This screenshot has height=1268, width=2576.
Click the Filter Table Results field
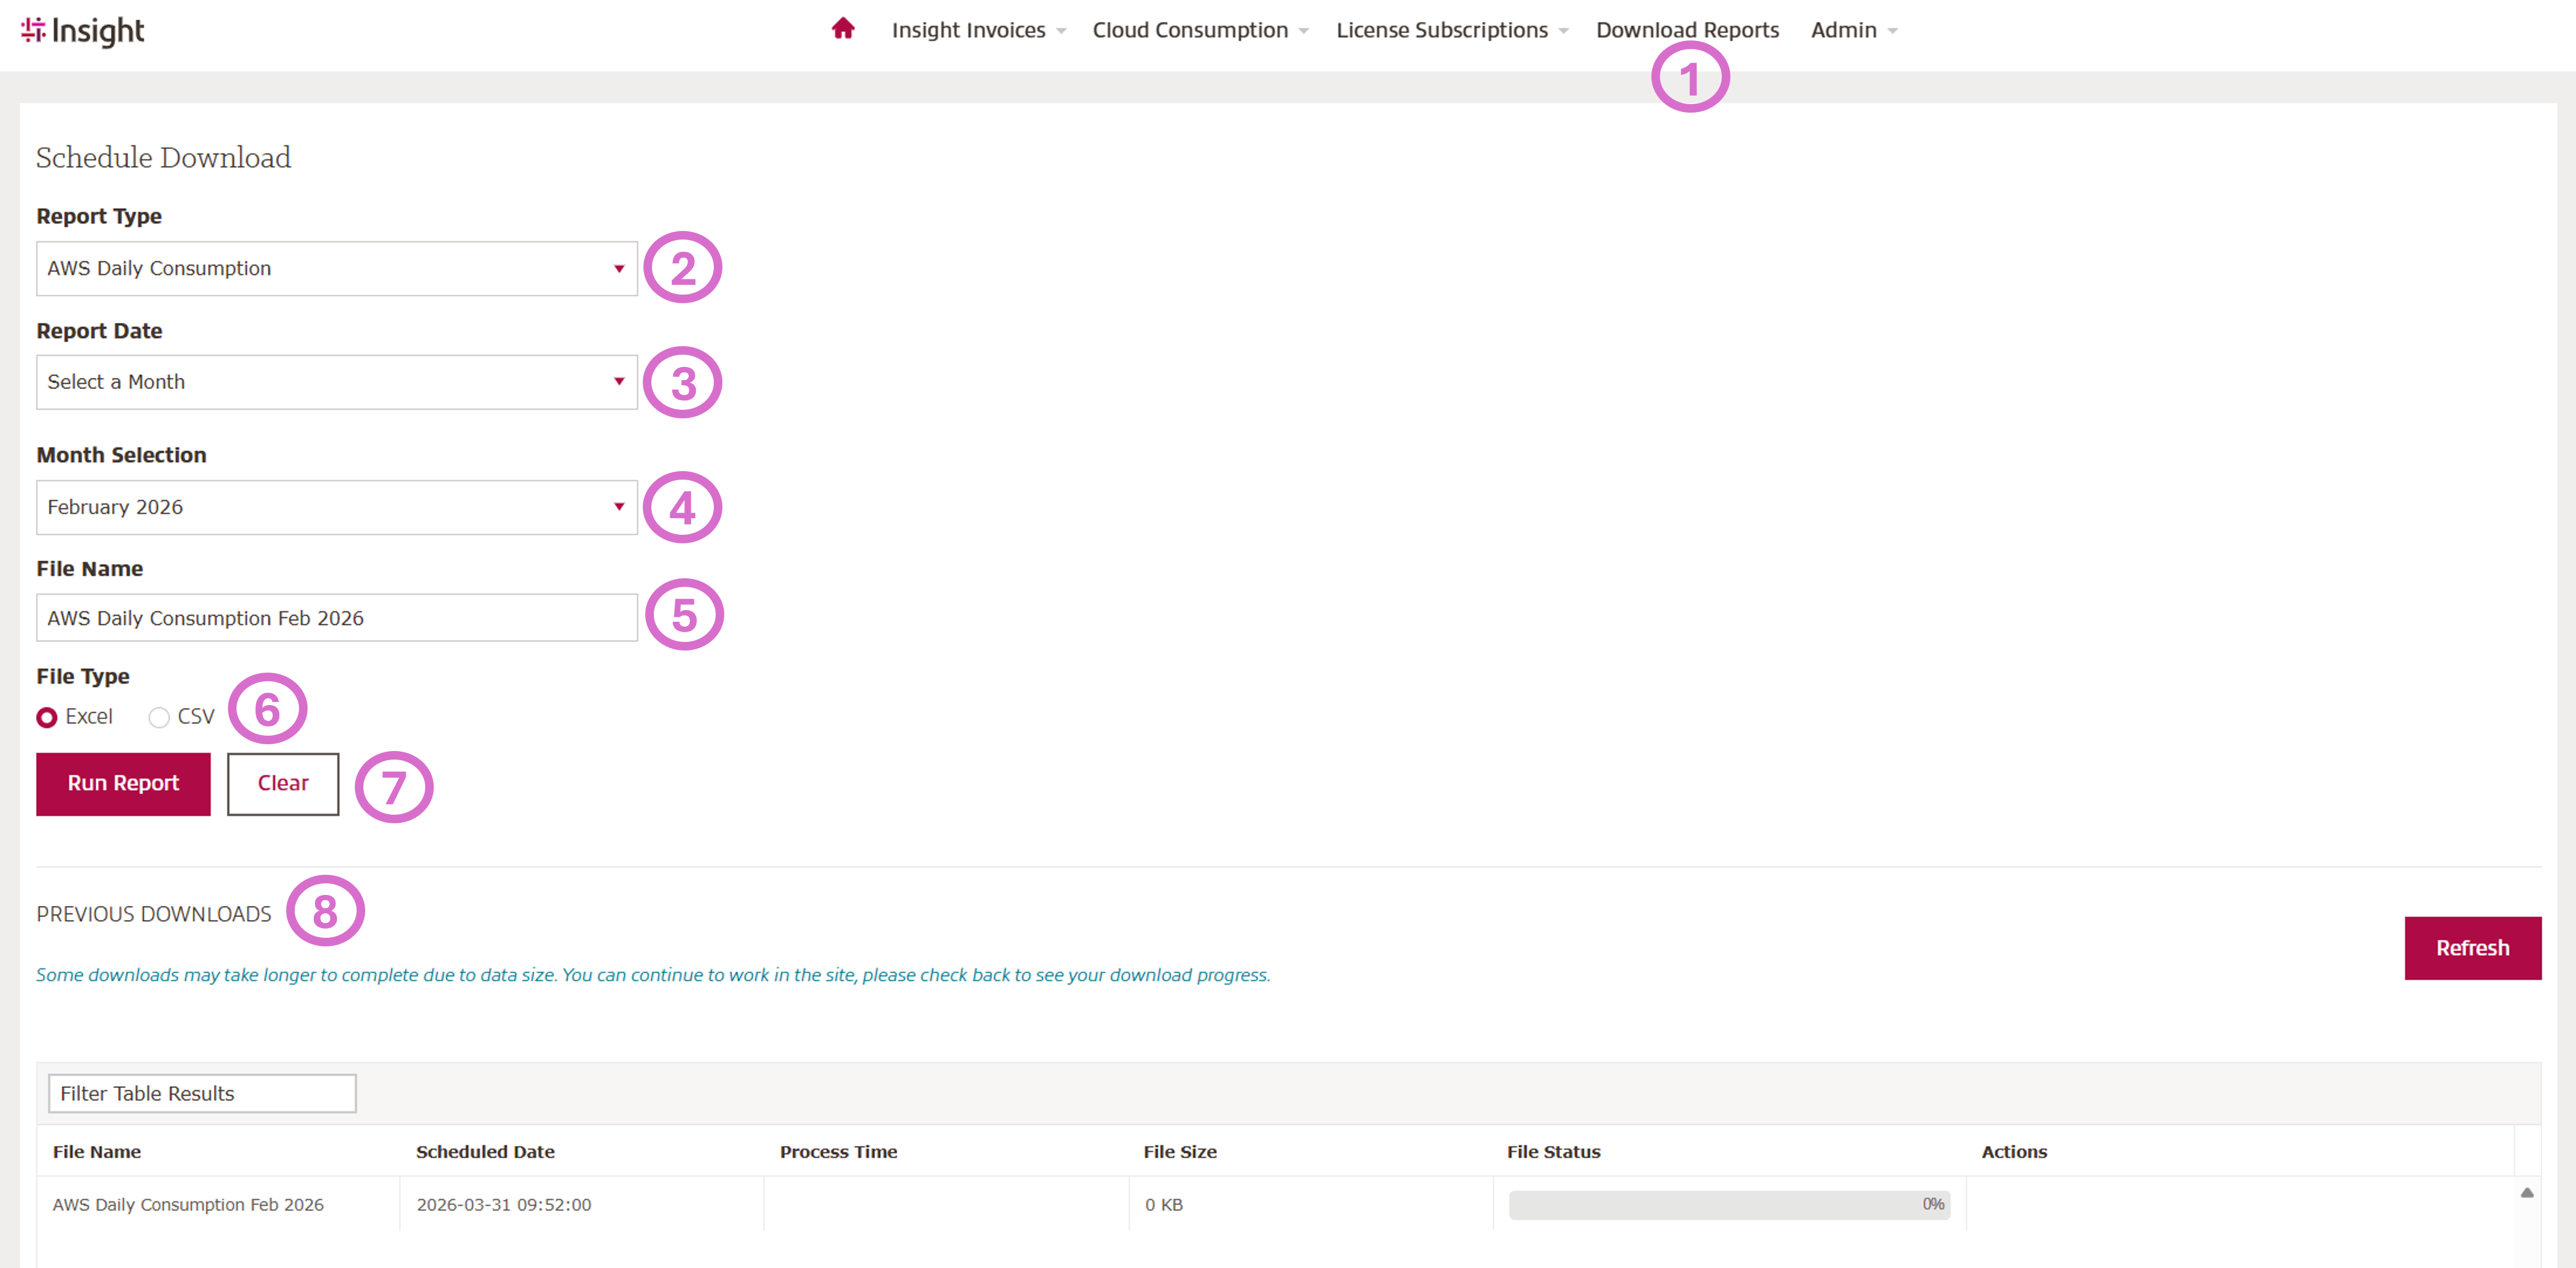202,1093
